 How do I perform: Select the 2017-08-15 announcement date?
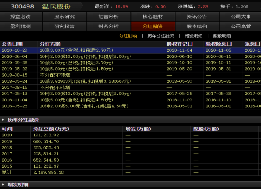click(x=15, y=88)
